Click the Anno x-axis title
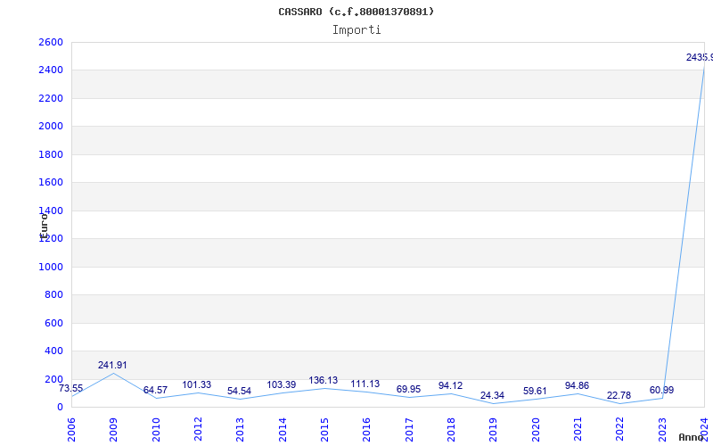 click(x=692, y=437)
